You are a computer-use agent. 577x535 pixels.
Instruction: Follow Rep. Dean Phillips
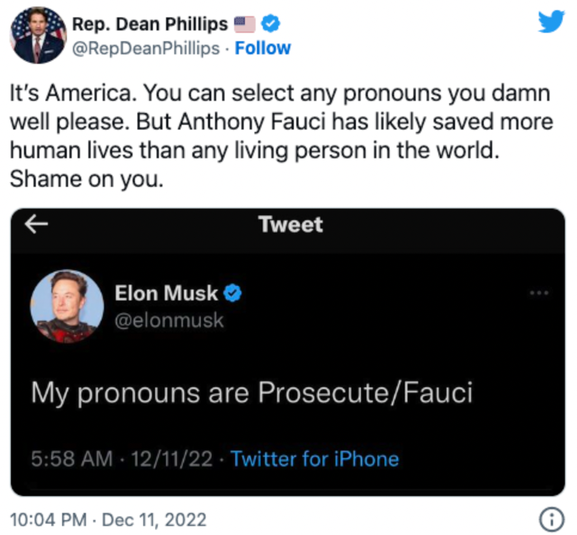263,48
